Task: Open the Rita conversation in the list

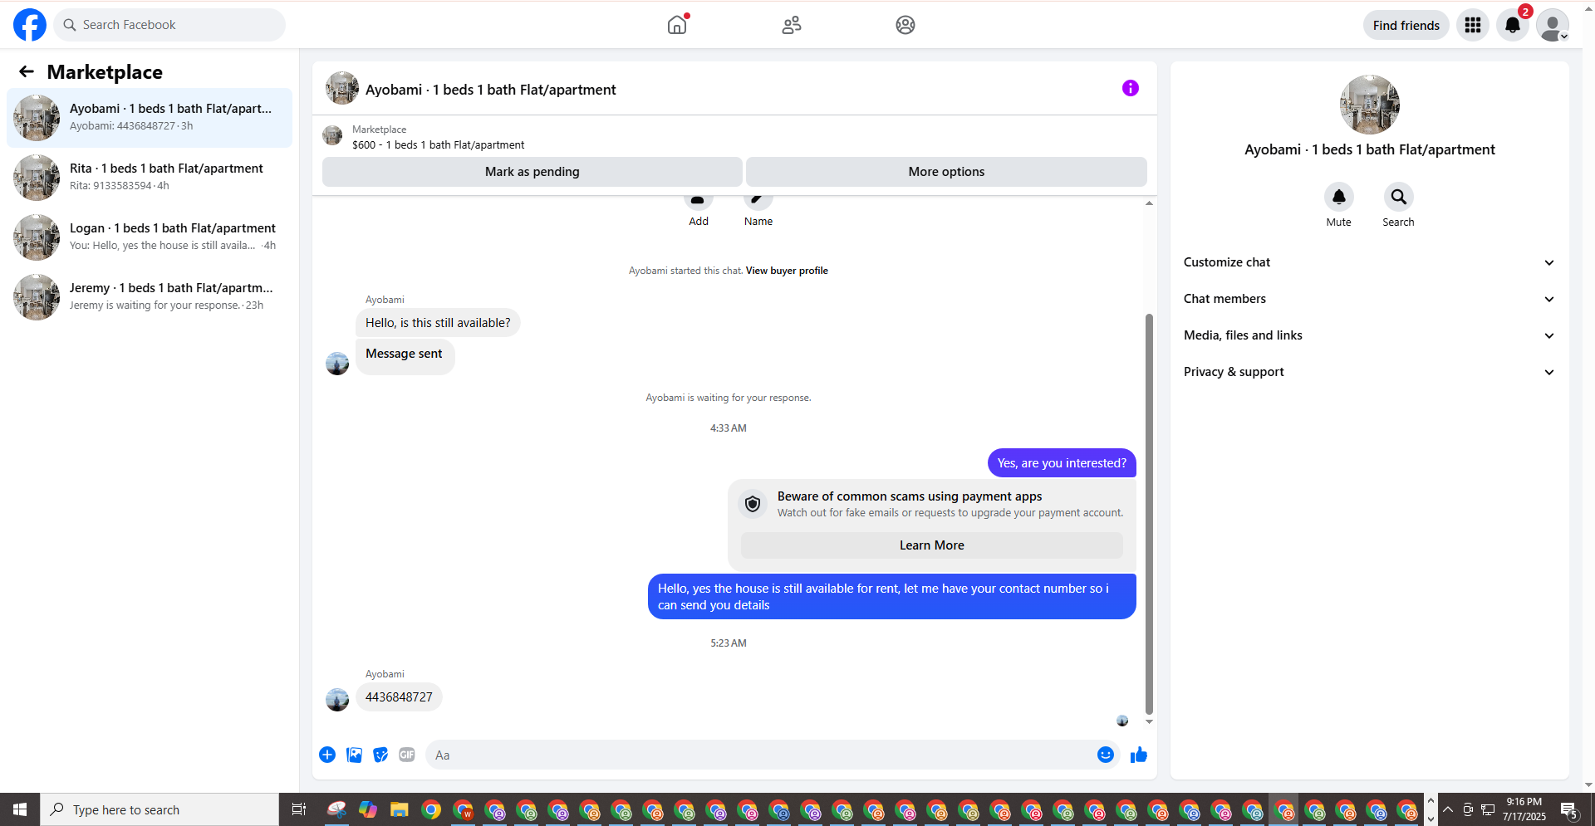Action: (x=150, y=178)
